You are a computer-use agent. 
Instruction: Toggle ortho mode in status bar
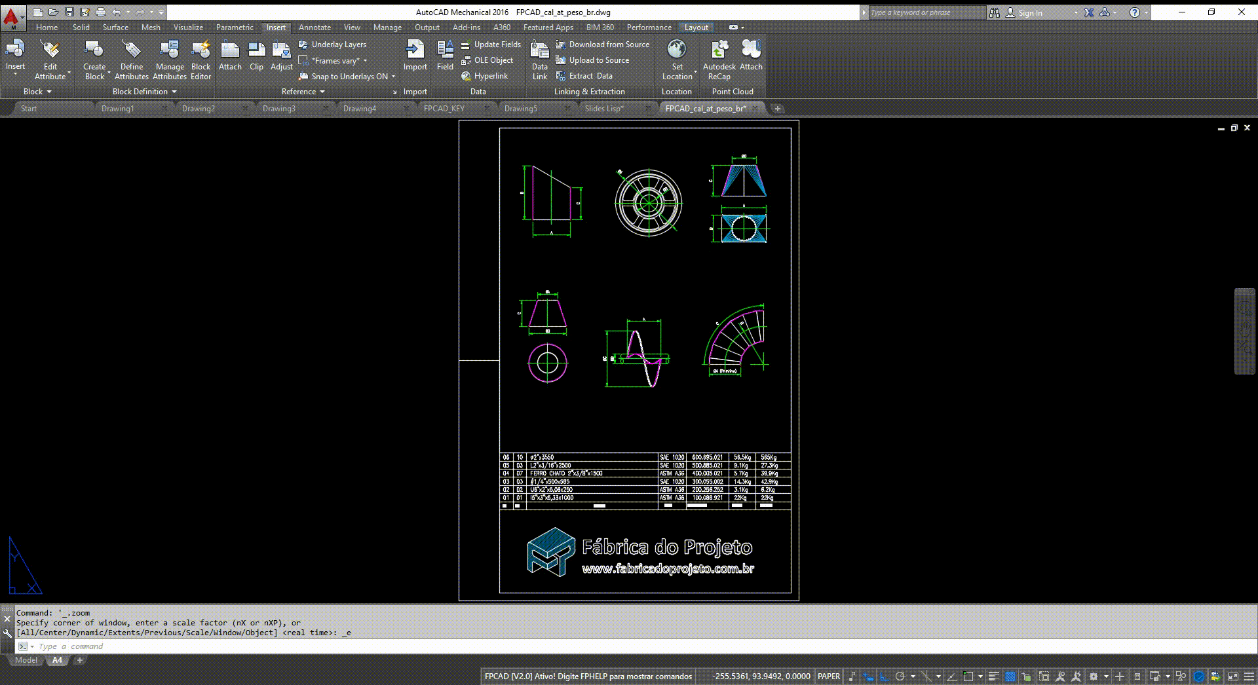885,676
